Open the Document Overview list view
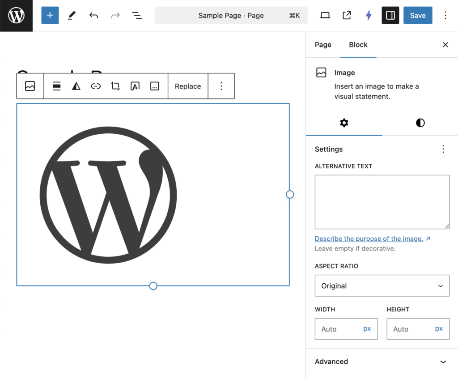This screenshot has width=458, height=379. tap(137, 15)
